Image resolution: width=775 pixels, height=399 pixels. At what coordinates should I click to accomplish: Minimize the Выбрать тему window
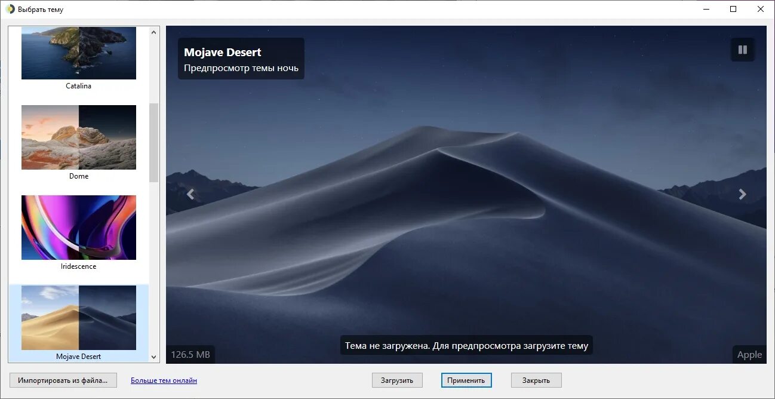coord(706,9)
